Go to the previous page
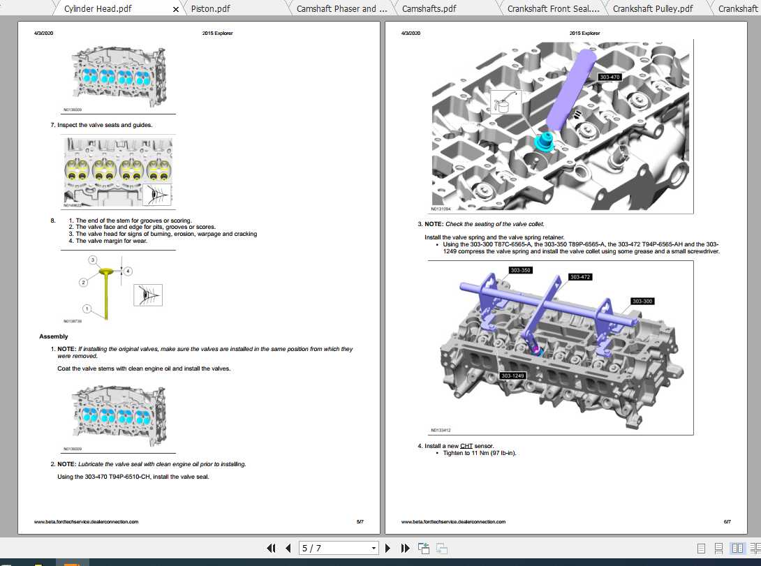 pyautogui.click(x=288, y=549)
